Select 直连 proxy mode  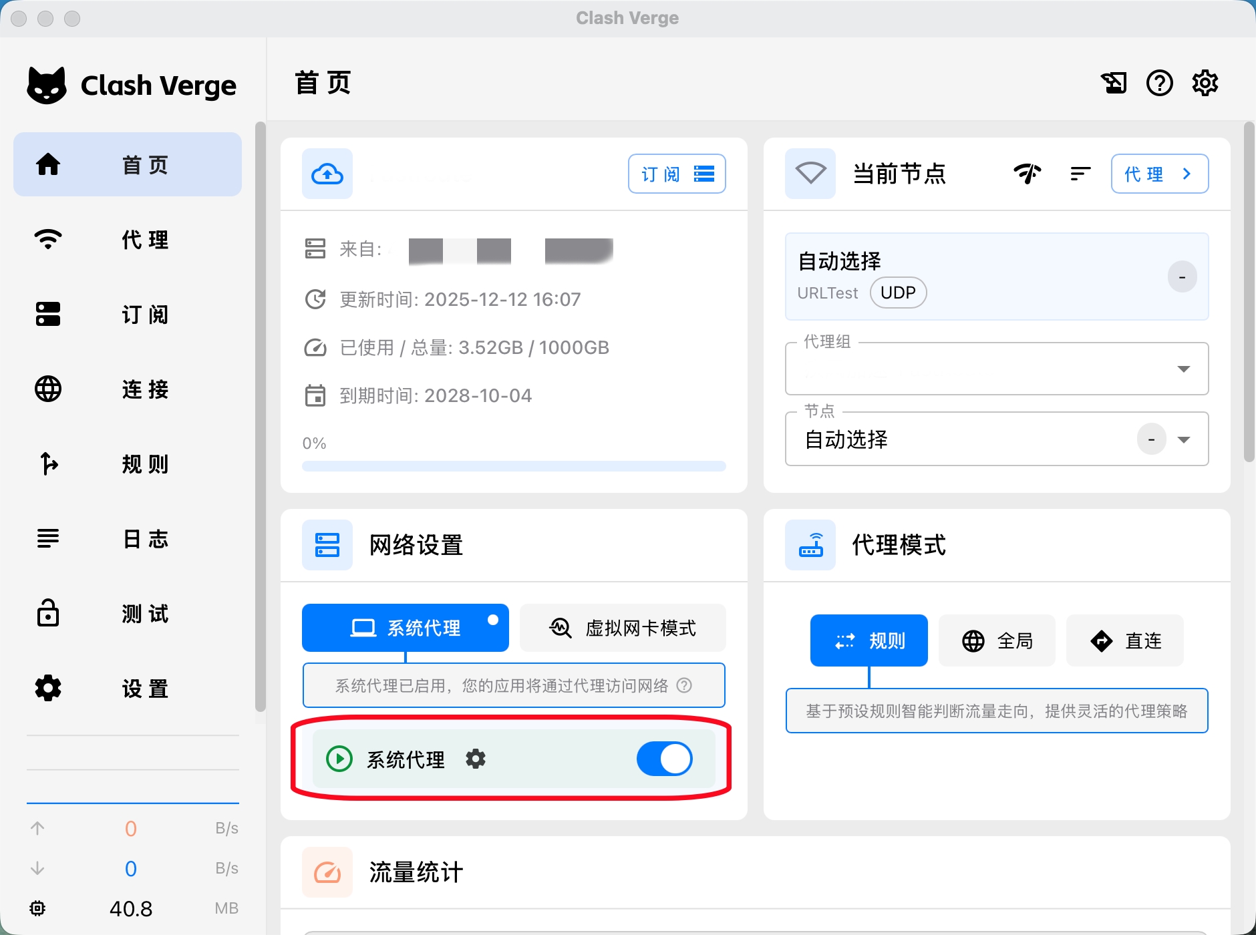pos(1125,641)
